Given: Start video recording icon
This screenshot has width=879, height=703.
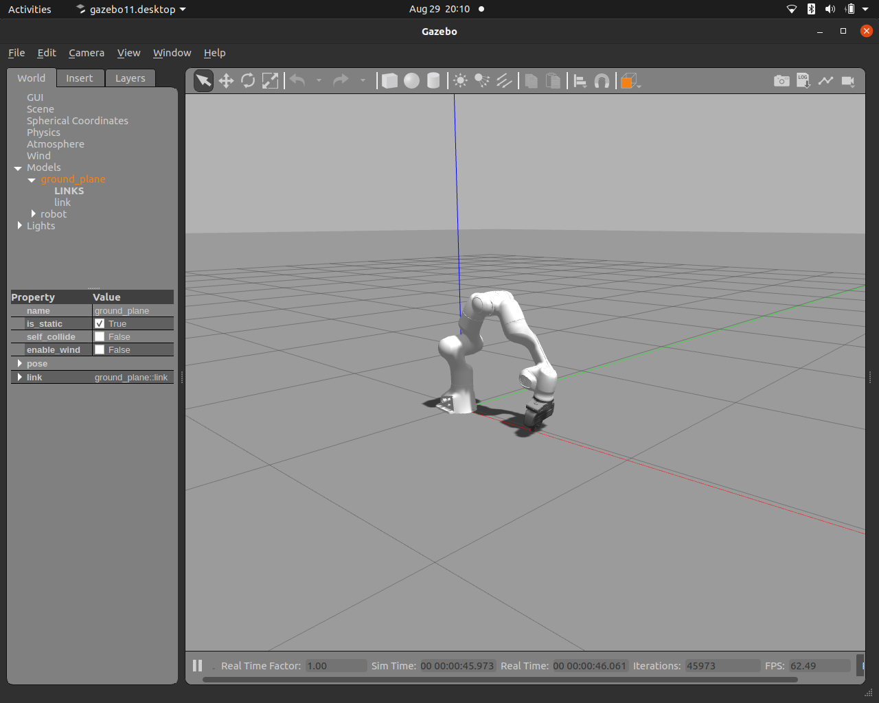Looking at the screenshot, I should (848, 81).
